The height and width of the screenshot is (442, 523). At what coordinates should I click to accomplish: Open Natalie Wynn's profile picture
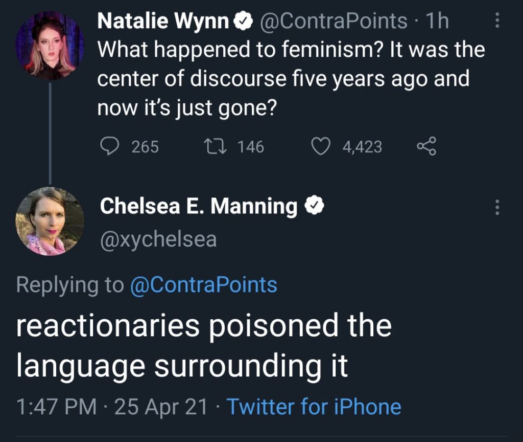pyautogui.click(x=50, y=45)
